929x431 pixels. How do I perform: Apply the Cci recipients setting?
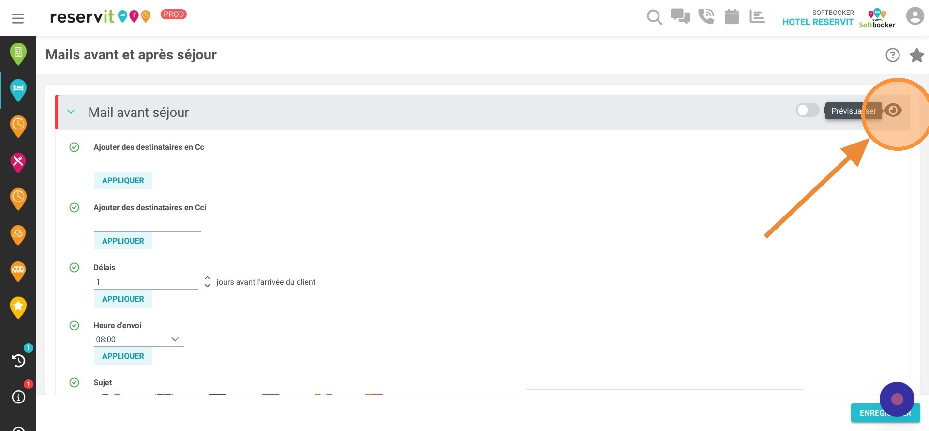[x=123, y=241]
